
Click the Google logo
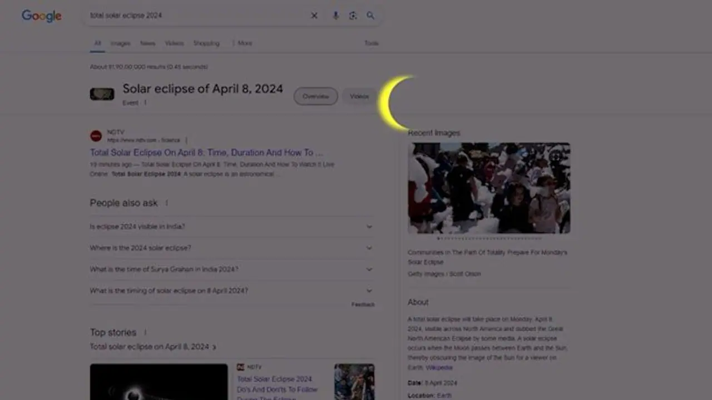(41, 16)
